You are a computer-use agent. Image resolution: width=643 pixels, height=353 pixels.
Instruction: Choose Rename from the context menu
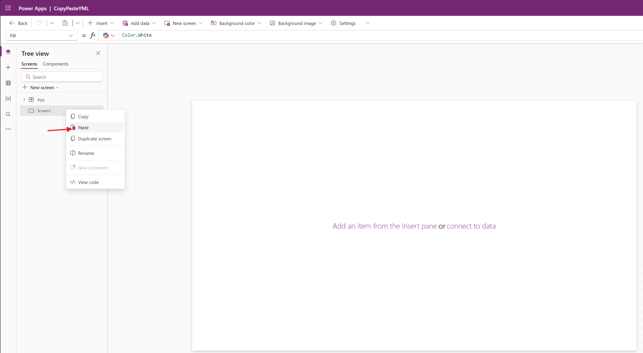pos(95,153)
